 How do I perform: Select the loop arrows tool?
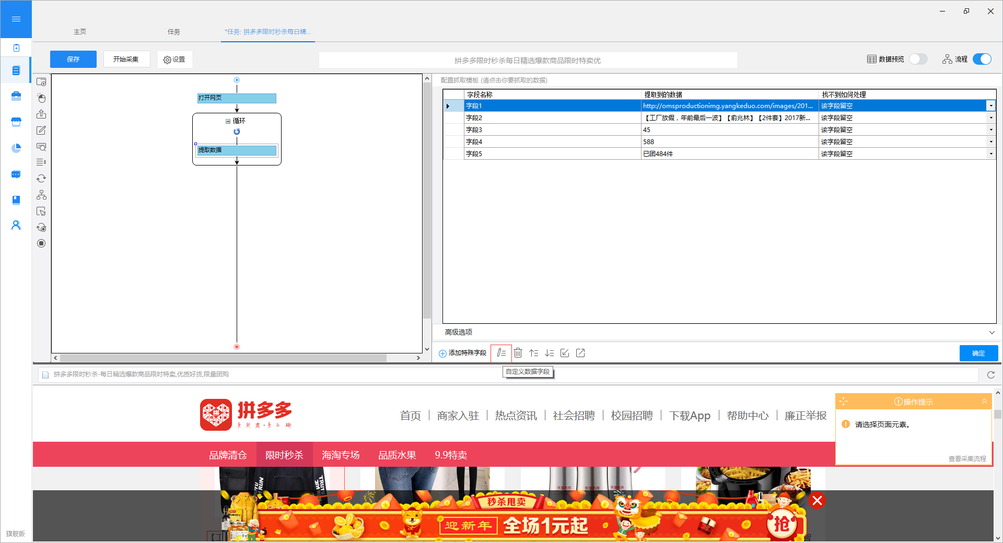(x=41, y=179)
